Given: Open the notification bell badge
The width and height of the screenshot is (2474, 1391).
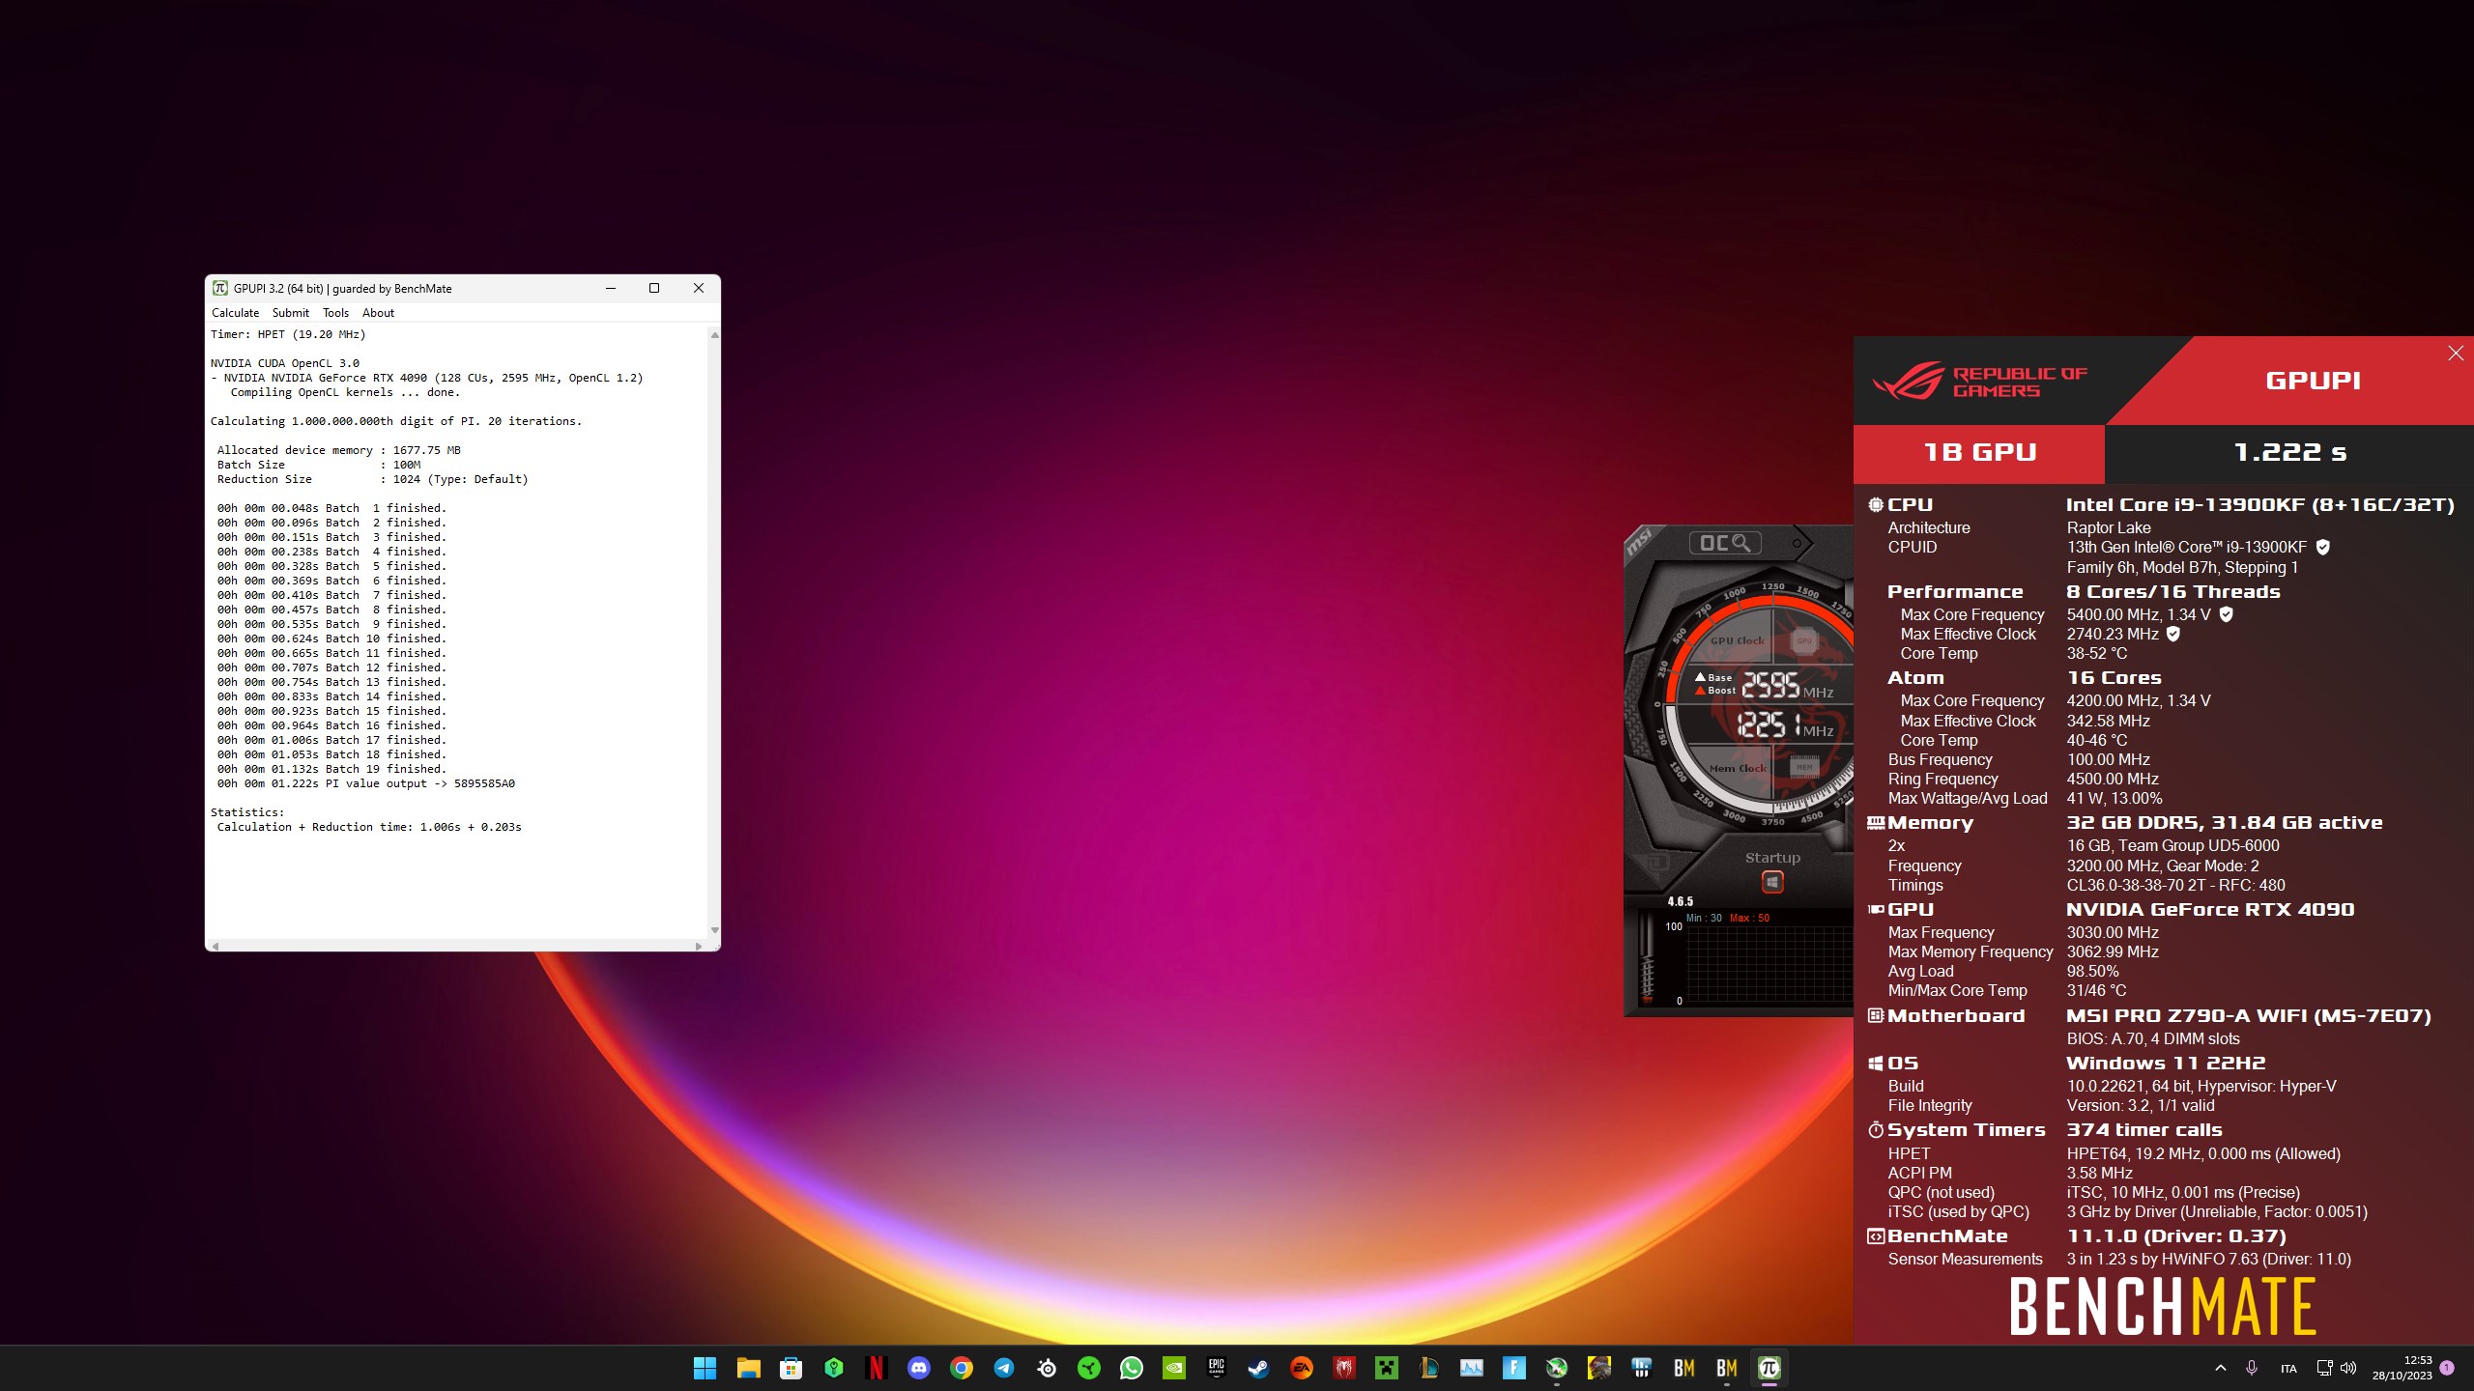Looking at the screenshot, I should pos(2447,1368).
